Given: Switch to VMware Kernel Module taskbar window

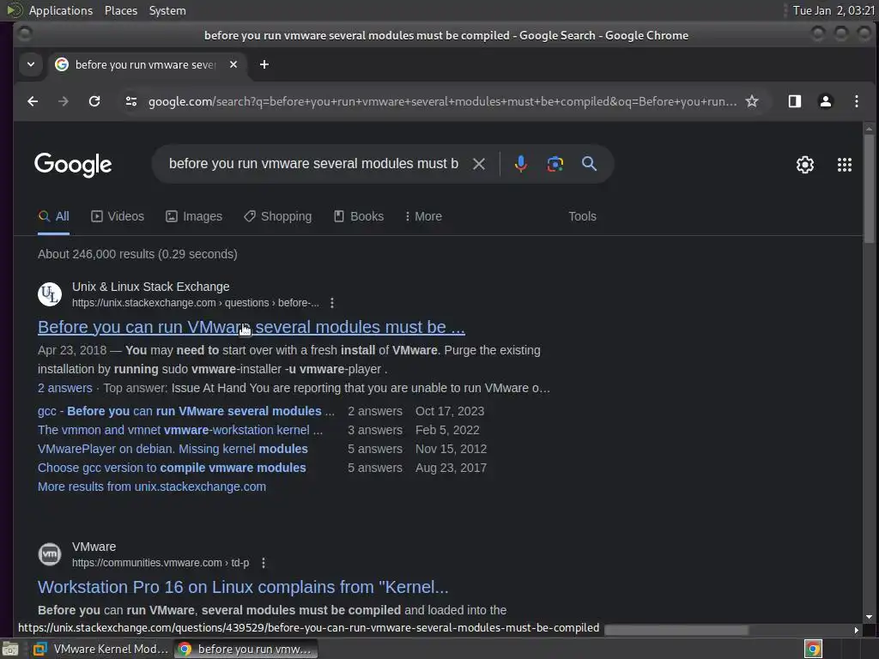Looking at the screenshot, I should tap(101, 649).
